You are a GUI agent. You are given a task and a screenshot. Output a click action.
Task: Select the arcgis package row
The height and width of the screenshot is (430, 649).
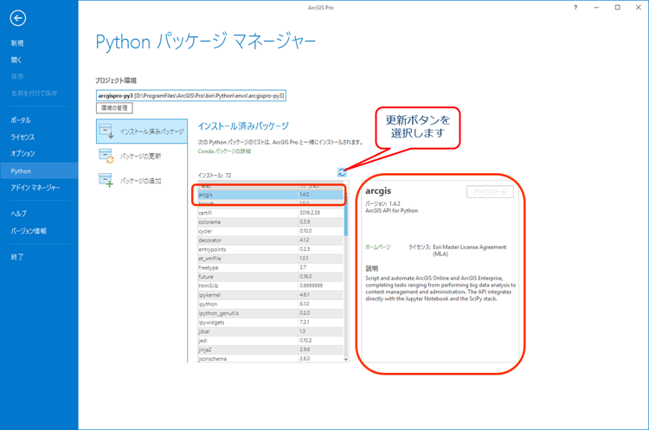(271, 195)
